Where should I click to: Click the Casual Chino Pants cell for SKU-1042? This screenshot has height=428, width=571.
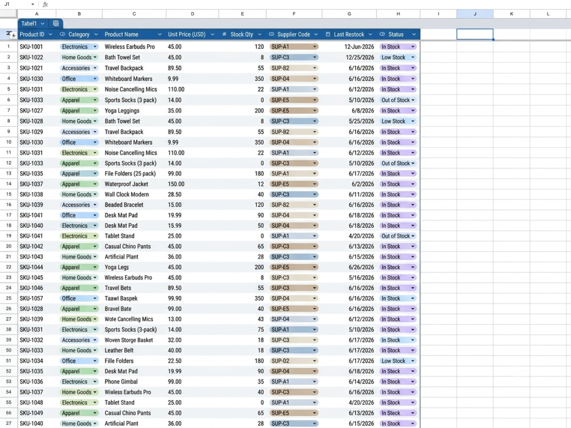134,247
